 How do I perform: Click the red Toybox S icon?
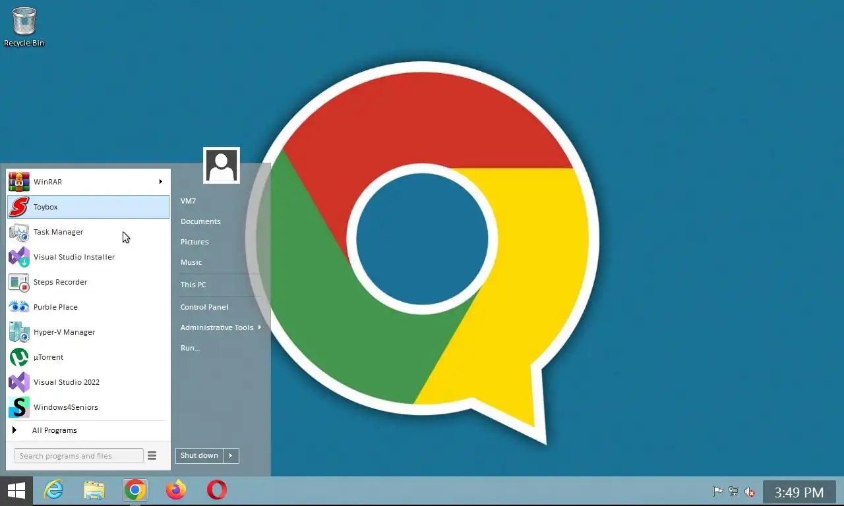point(18,207)
